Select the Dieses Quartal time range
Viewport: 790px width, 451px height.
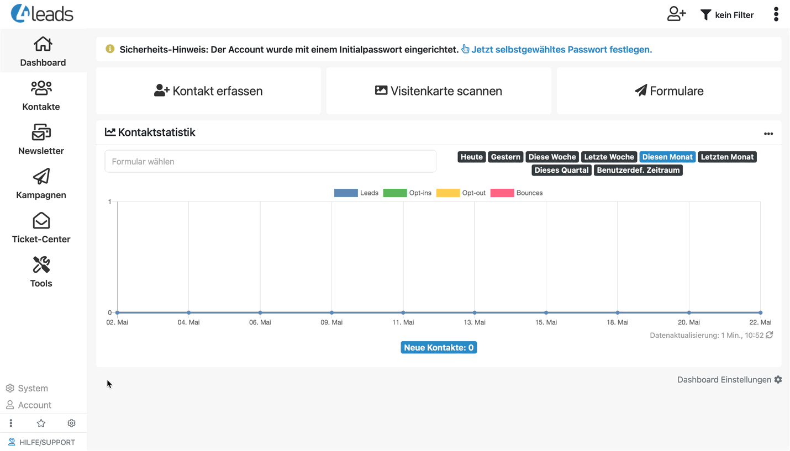click(561, 170)
